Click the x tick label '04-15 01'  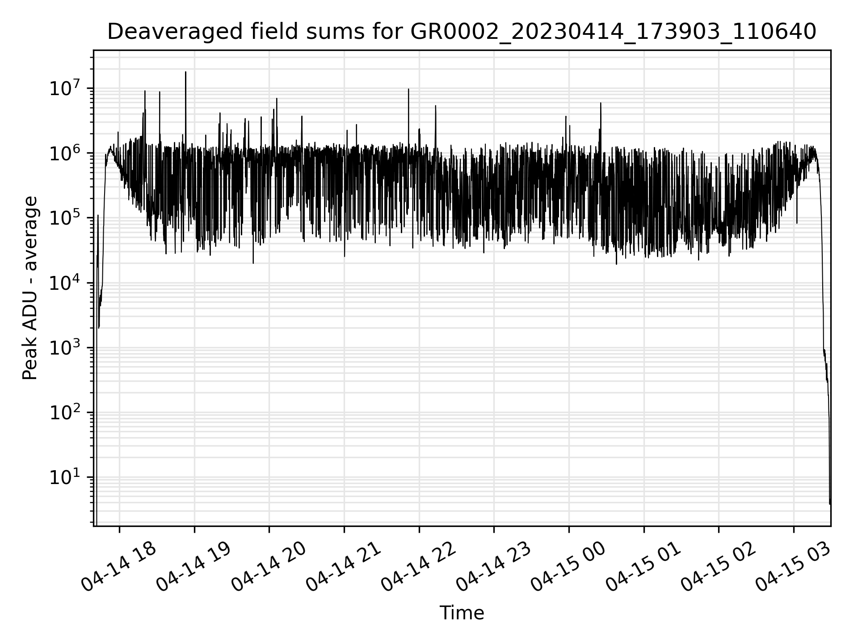(643, 567)
